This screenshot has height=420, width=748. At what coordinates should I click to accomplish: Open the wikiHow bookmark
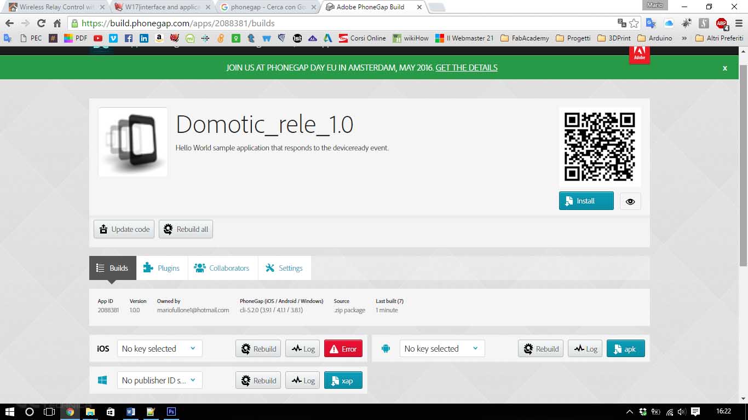[410, 38]
